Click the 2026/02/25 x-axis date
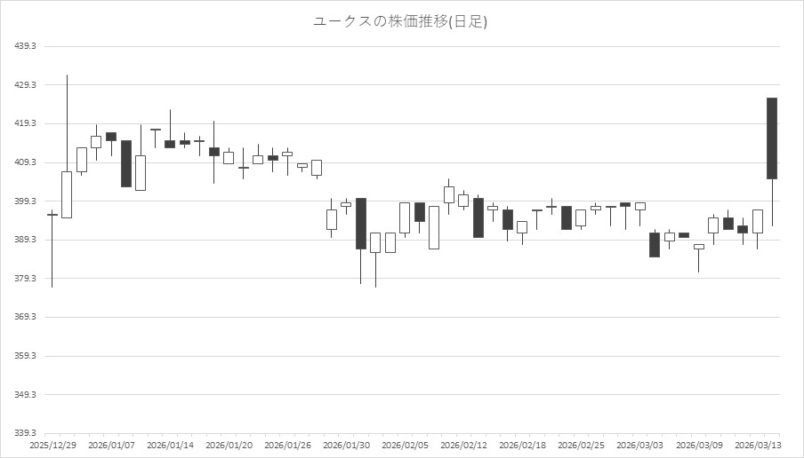Image resolution: width=804 pixels, height=458 pixels. click(x=581, y=445)
